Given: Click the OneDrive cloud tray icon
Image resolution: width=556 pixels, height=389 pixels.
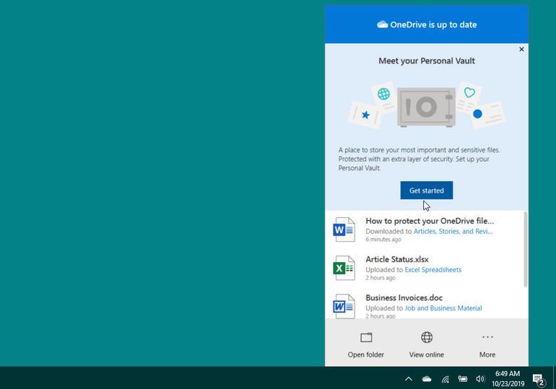Looking at the screenshot, I should click(x=427, y=379).
